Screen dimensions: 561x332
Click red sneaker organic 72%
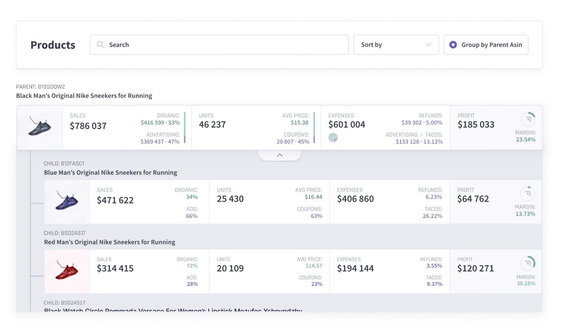click(192, 266)
